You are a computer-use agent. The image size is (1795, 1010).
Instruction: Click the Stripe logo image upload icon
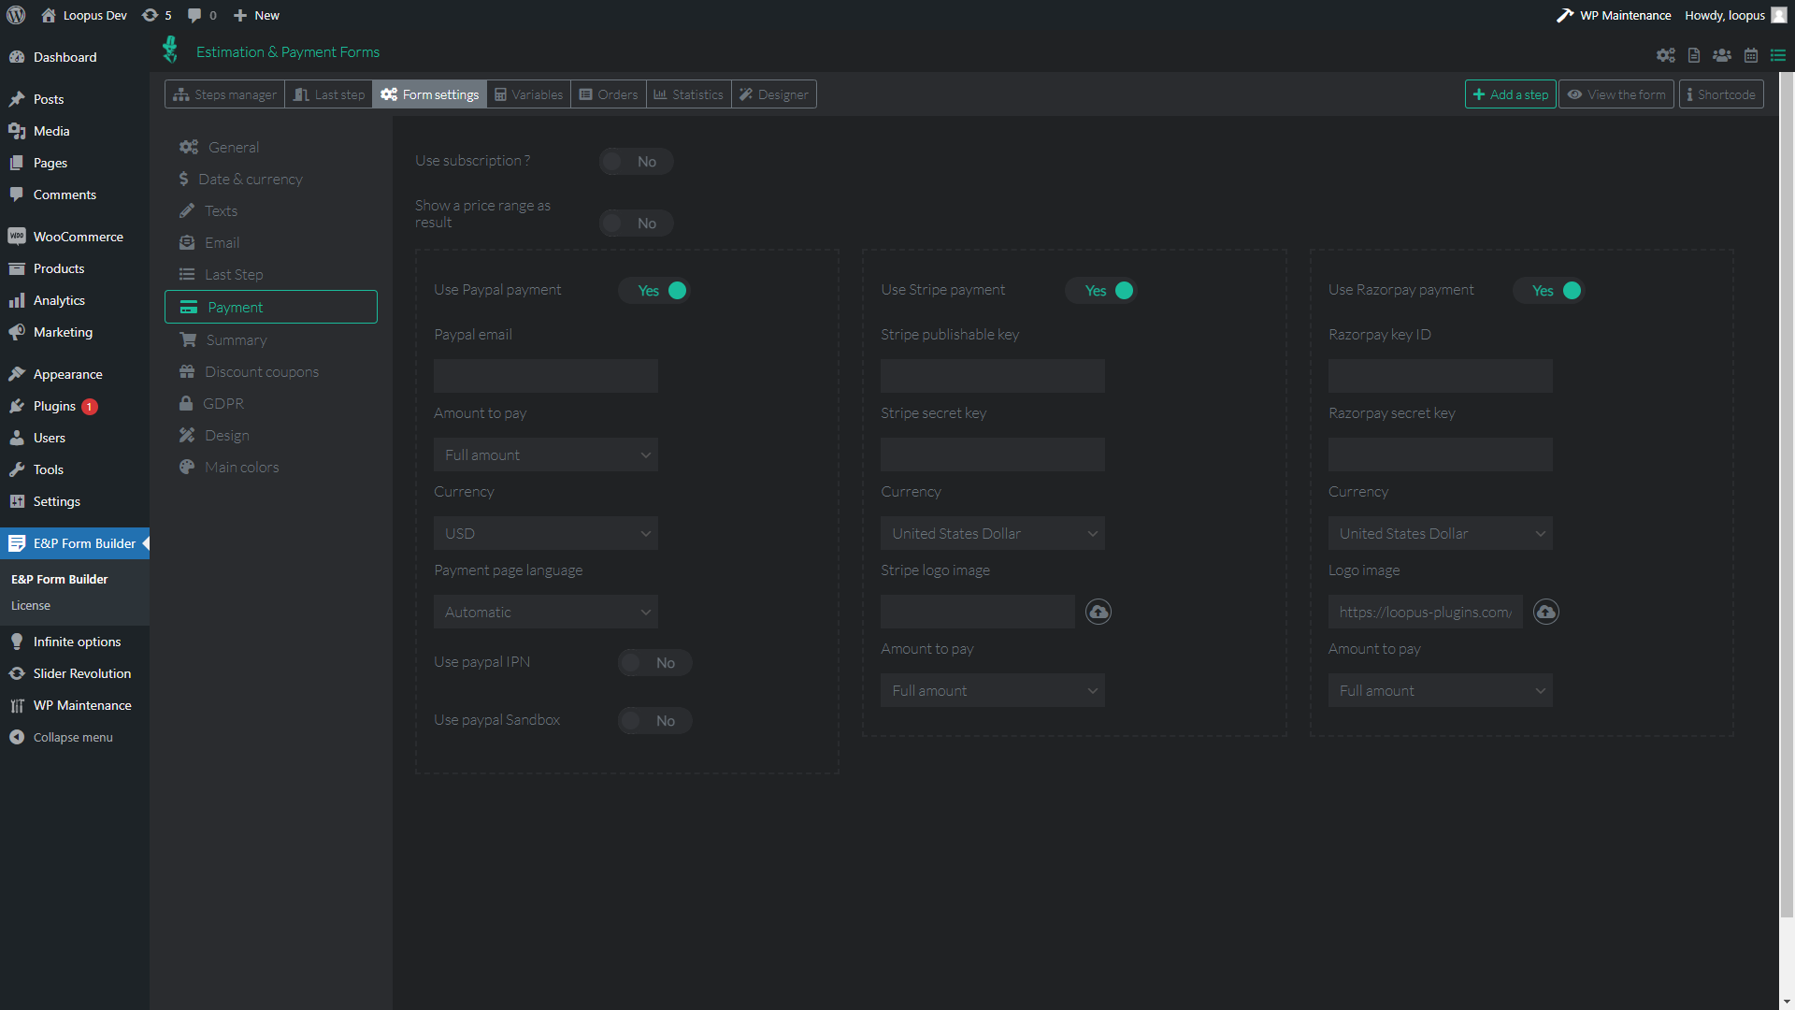(1099, 612)
